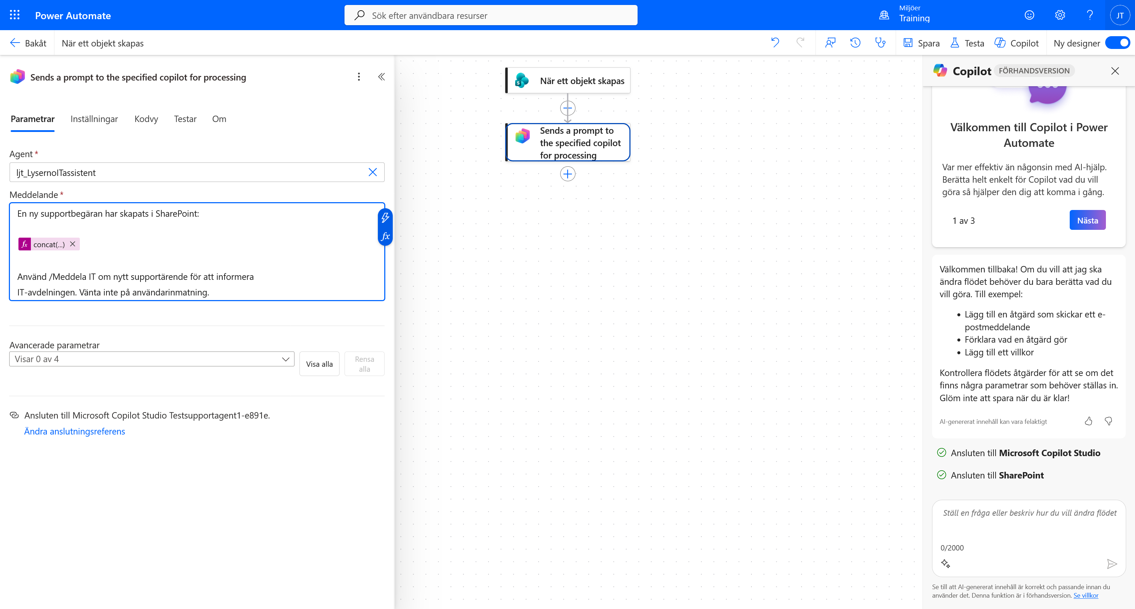The width and height of the screenshot is (1135, 609).
Task: Add a new step below the action
Action: [568, 174]
